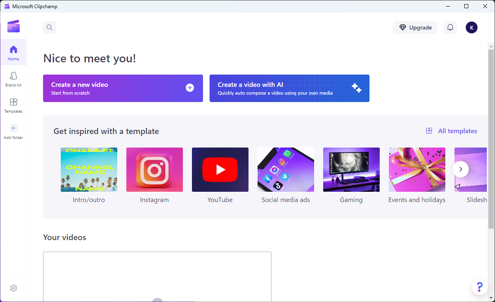Click the scrollbar up arrow
The height and width of the screenshot is (302, 495).
click(491, 46)
